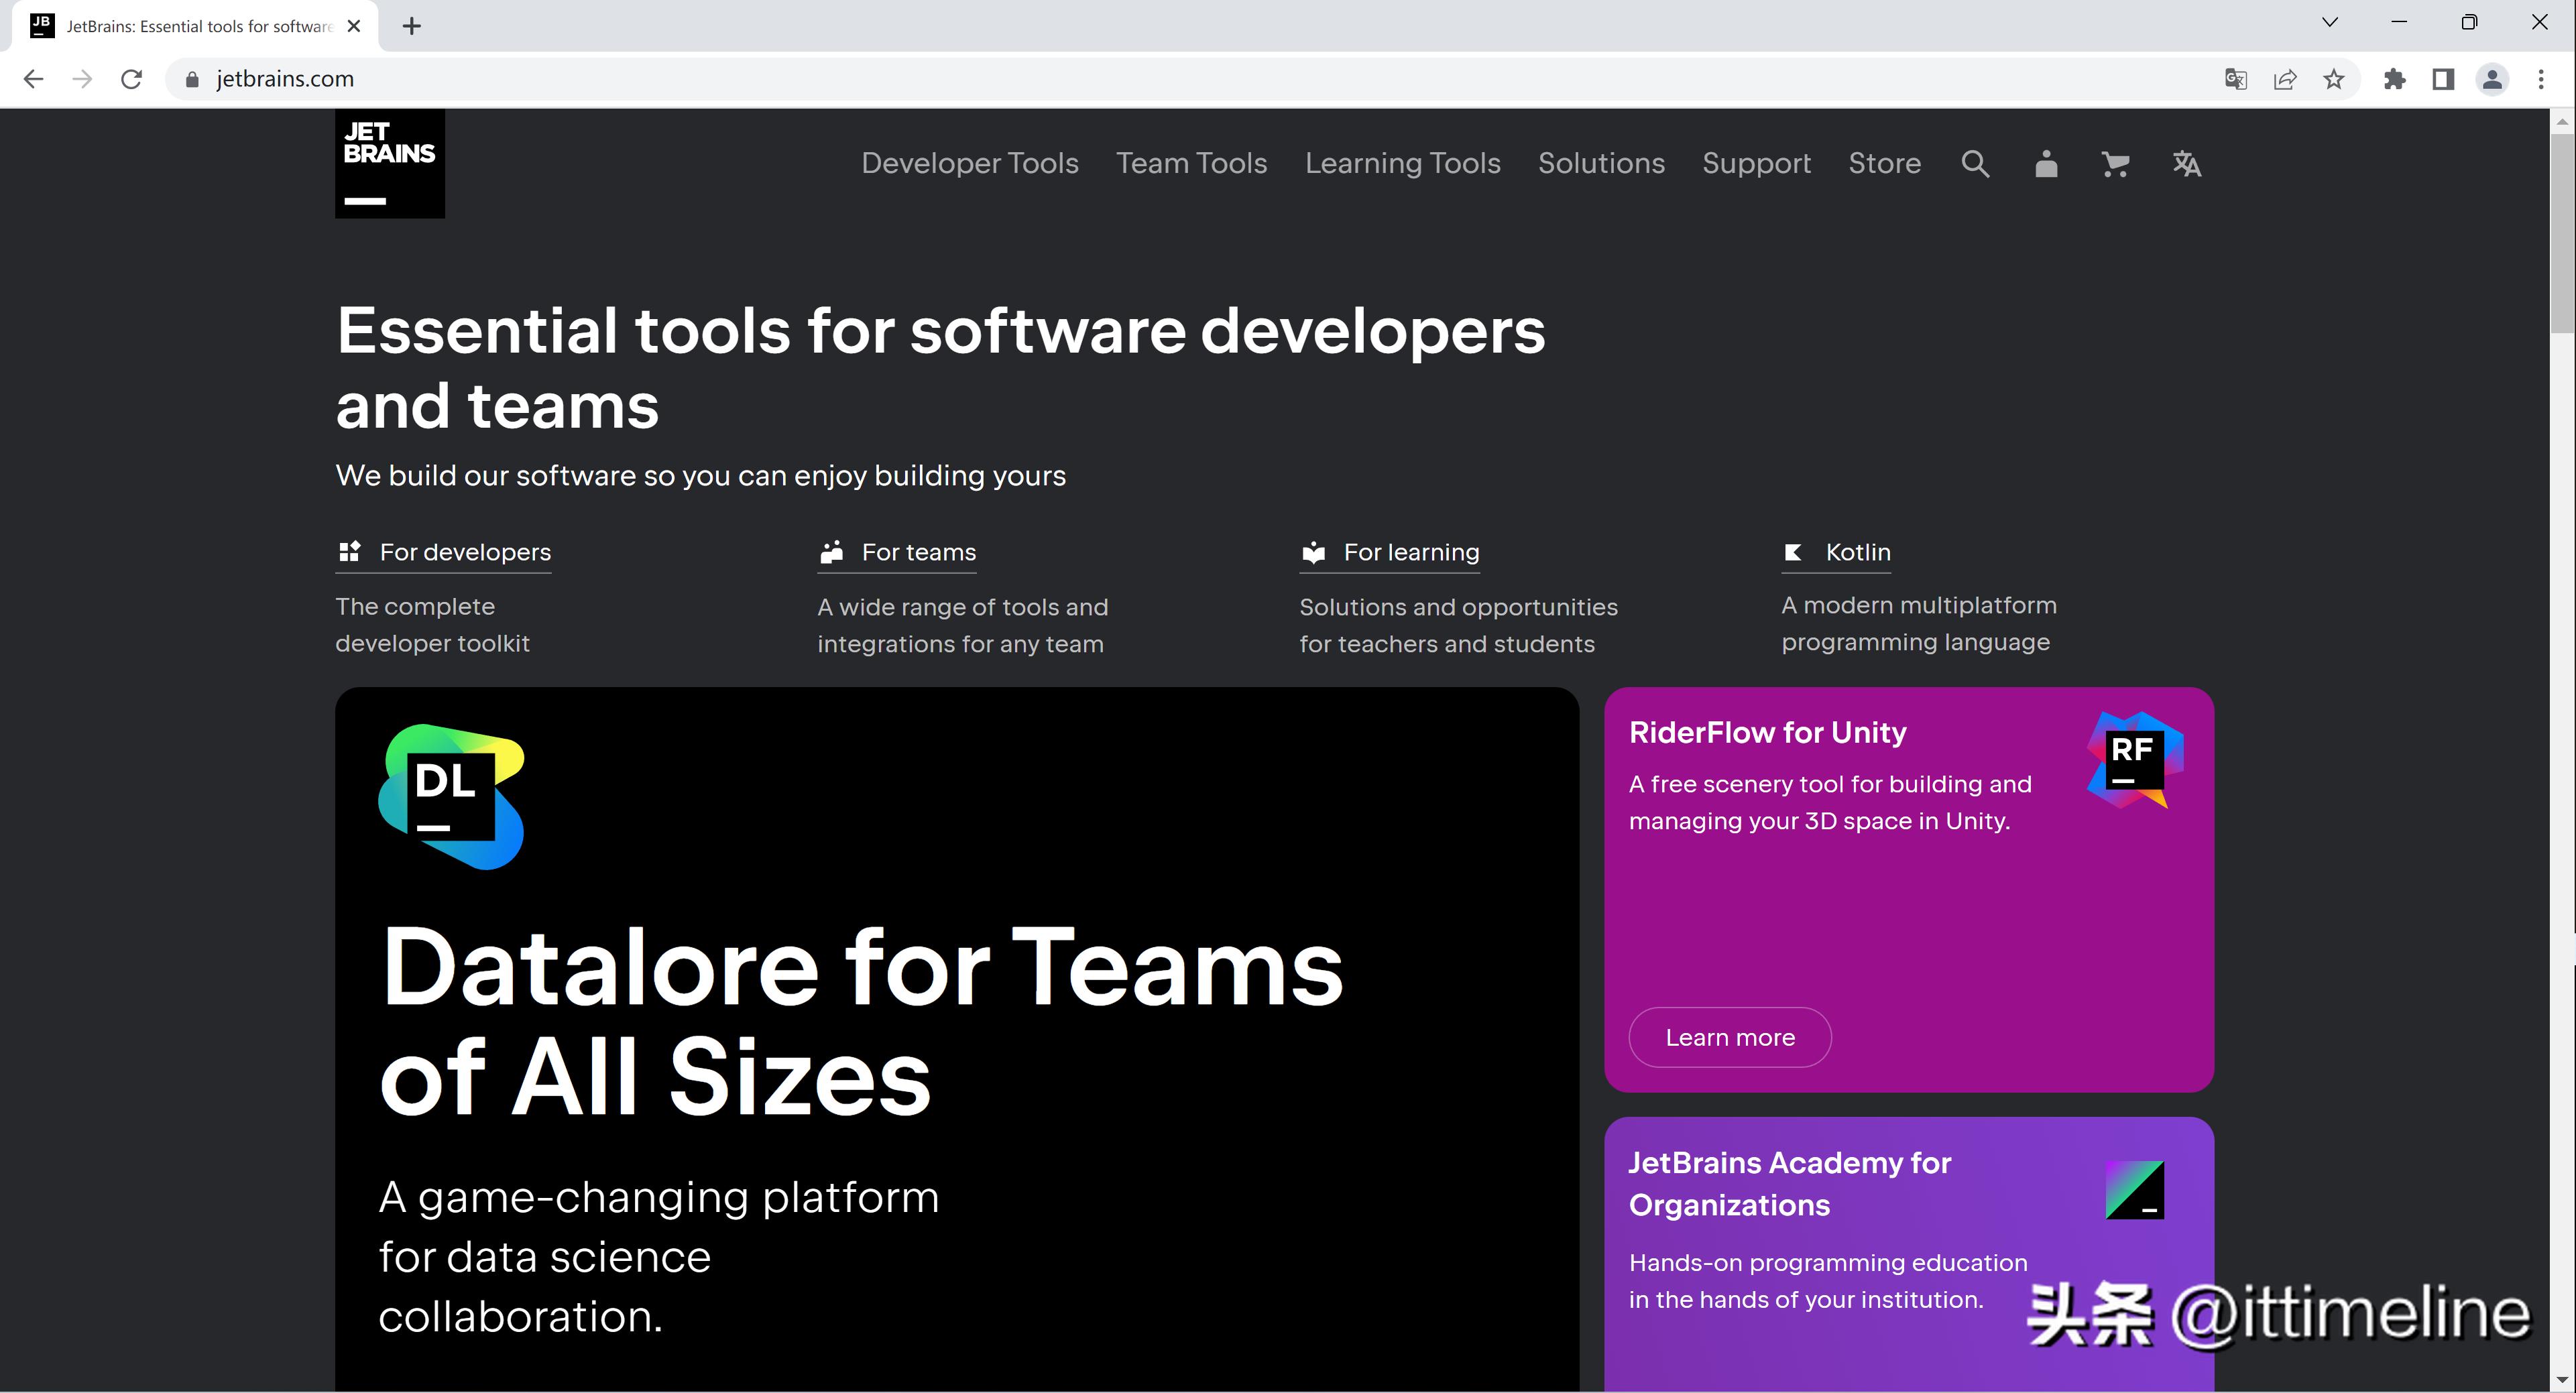Click the For teams people icon
Screen dimensions: 2576x1393
point(831,552)
